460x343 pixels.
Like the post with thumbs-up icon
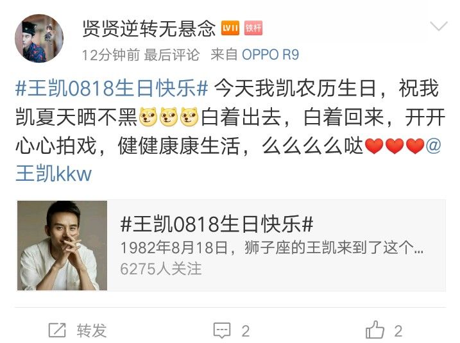(375, 330)
